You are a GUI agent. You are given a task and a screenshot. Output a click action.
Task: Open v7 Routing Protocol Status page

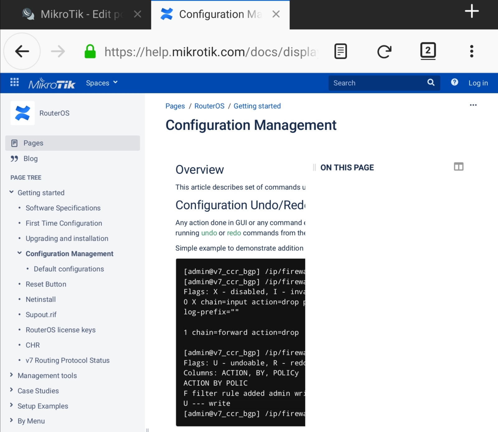click(x=68, y=360)
